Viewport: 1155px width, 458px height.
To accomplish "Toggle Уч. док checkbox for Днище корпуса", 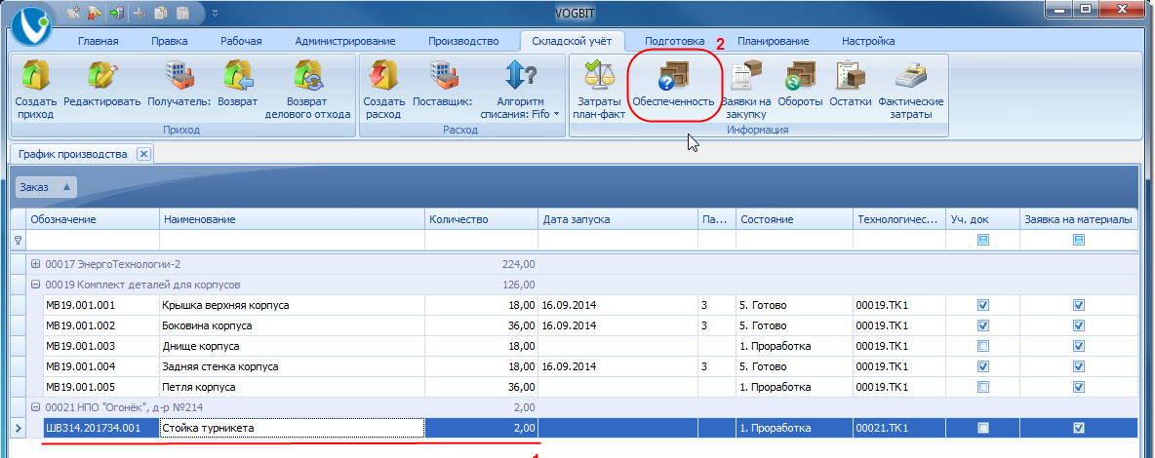I will (x=982, y=346).
